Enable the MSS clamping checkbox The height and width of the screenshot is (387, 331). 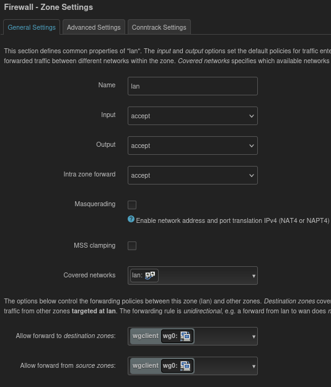point(132,246)
